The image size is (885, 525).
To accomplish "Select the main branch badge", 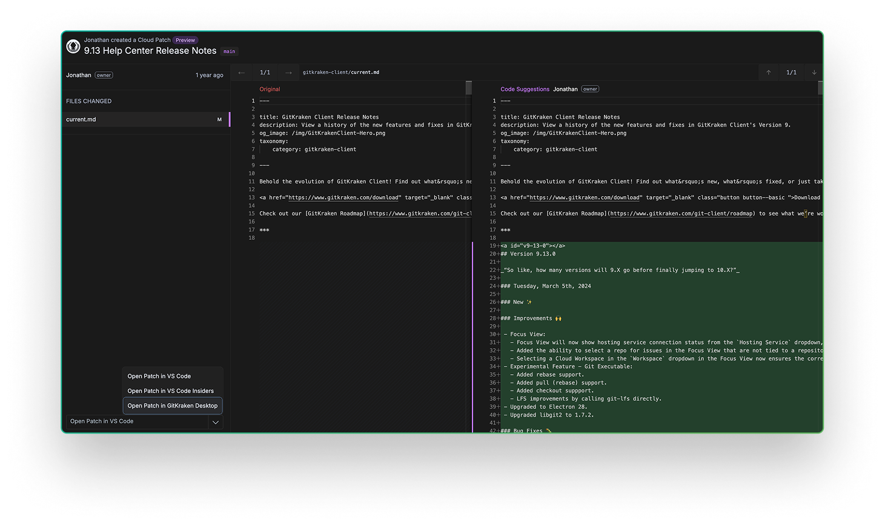I will pyautogui.click(x=229, y=51).
